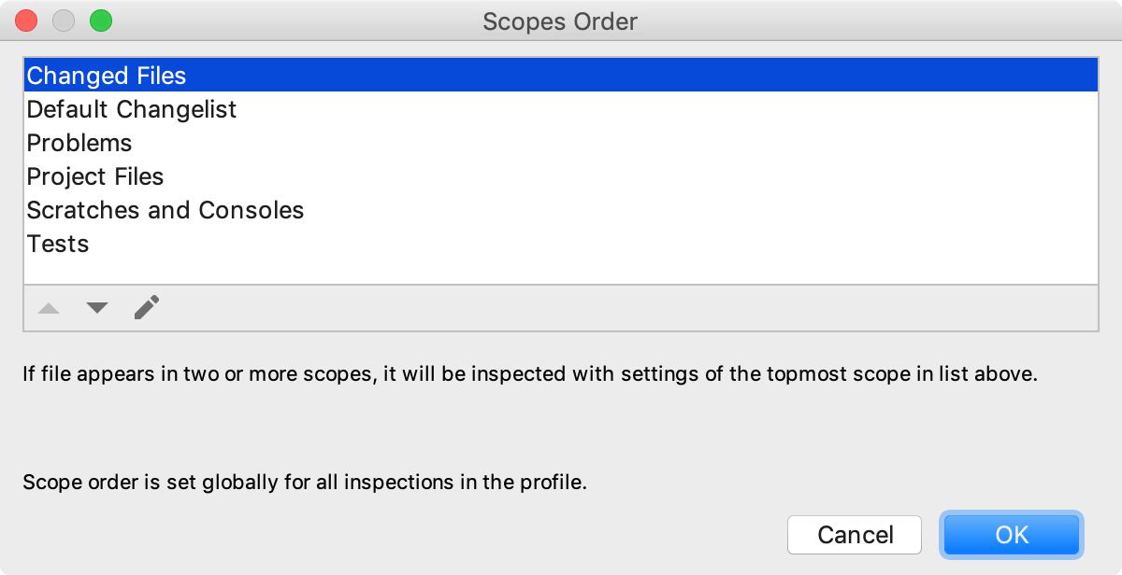Click empty list area below Tests

[x=561, y=272]
